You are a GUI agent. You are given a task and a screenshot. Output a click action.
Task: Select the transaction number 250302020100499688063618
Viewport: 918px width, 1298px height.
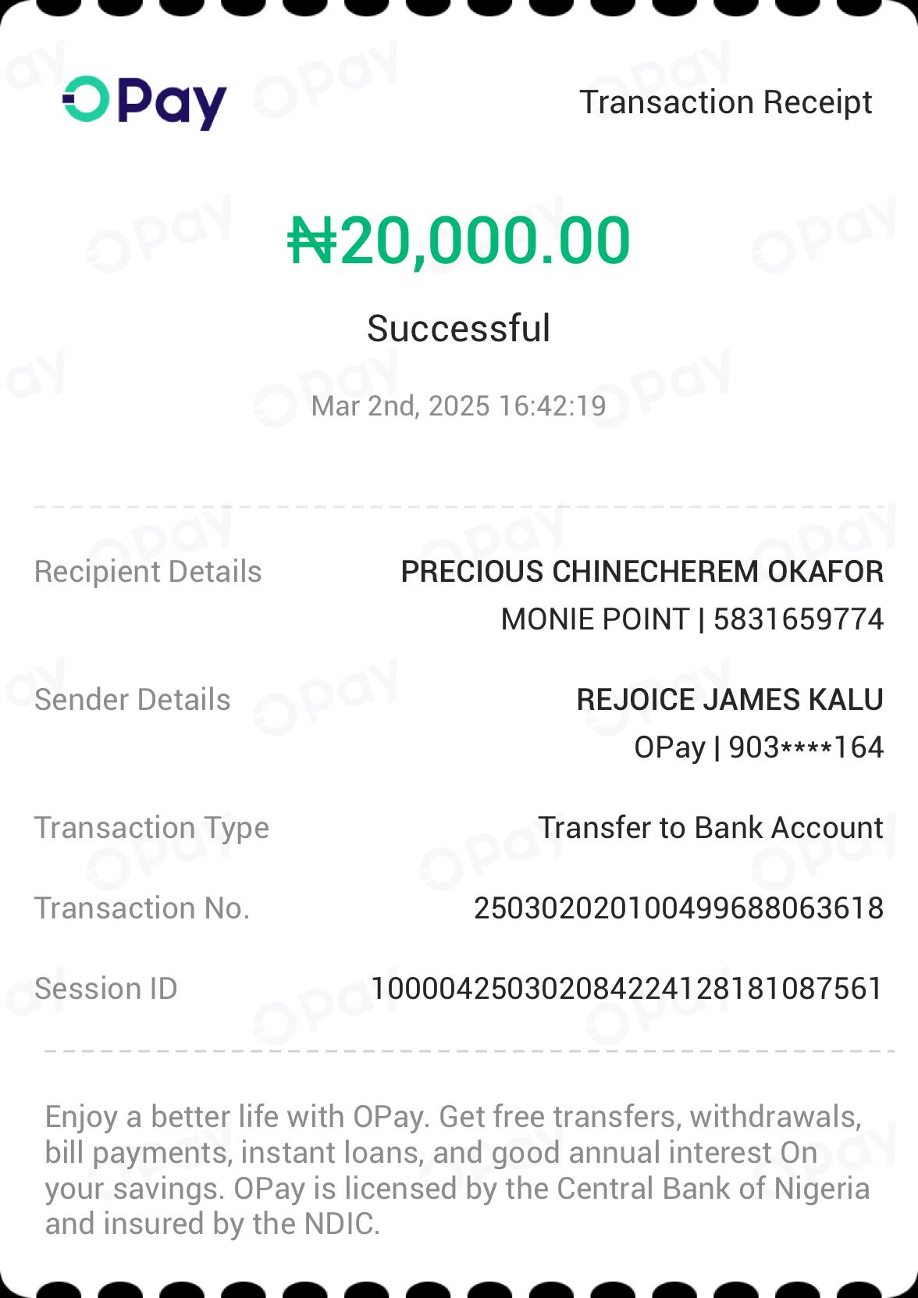pyautogui.click(x=678, y=908)
